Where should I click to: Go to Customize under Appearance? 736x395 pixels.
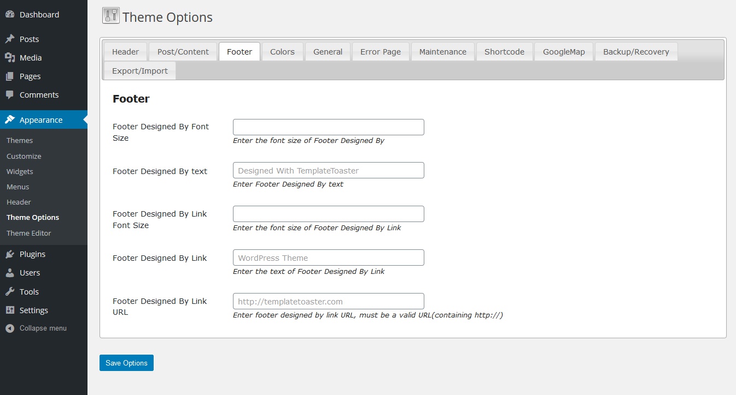(24, 156)
